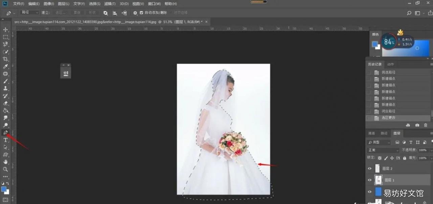Image resolution: width=433 pixels, height=204 pixels.
Task: Select the Path Selection tool
Action: point(5,147)
